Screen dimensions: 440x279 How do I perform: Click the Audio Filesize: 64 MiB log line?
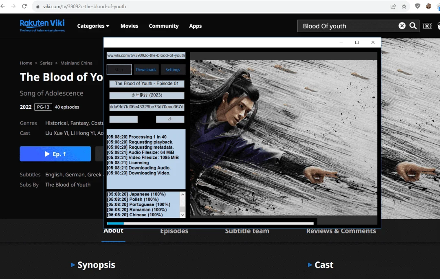click(x=141, y=152)
